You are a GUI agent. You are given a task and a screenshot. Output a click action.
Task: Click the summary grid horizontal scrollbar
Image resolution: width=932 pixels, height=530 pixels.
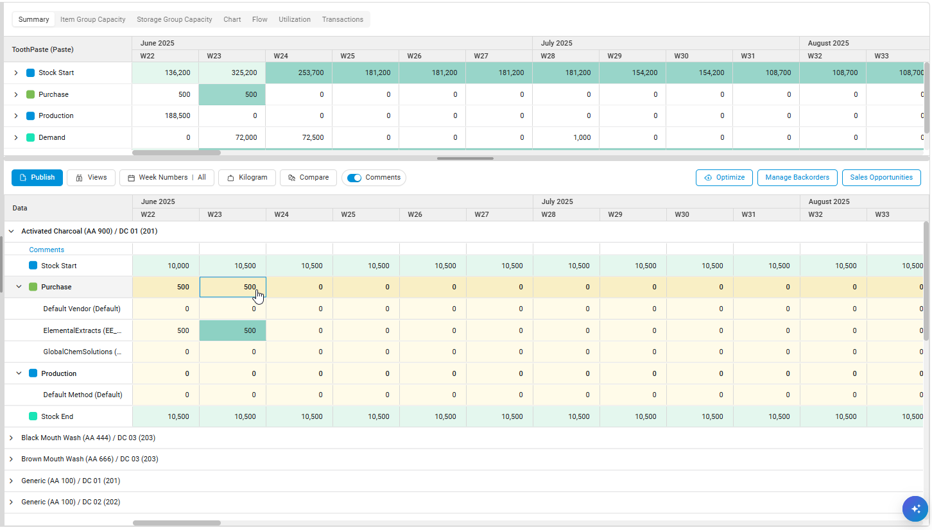pos(177,153)
